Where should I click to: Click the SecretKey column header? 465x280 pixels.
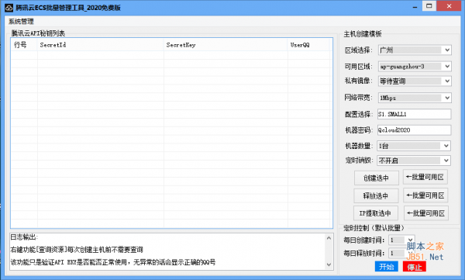click(x=226, y=45)
